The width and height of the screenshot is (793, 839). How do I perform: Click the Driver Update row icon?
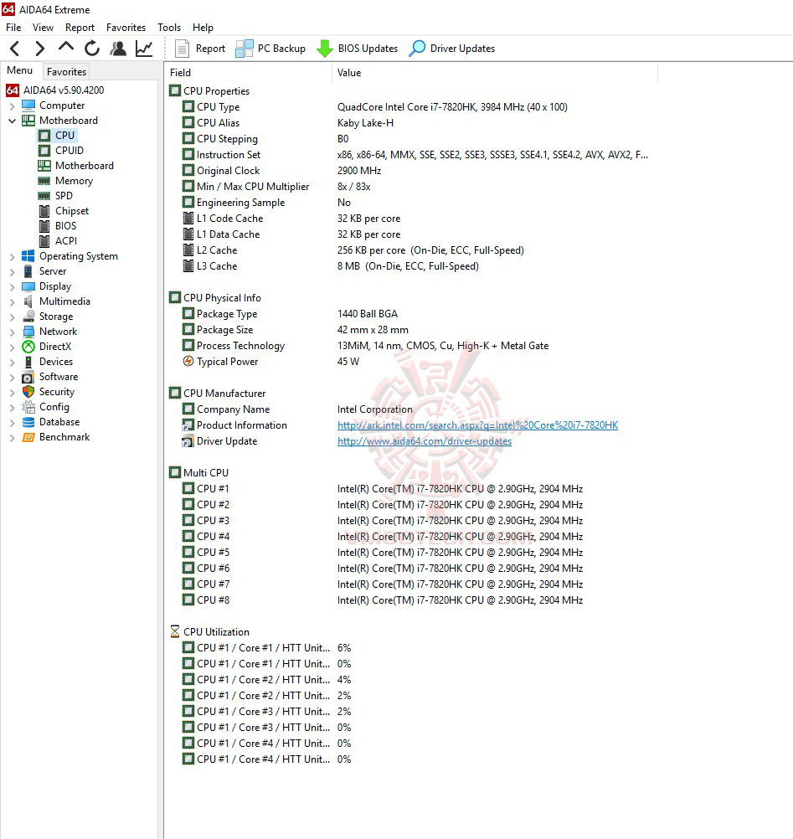188,441
